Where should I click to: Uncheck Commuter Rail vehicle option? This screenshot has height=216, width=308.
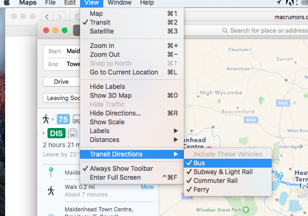[x=228, y=181]
